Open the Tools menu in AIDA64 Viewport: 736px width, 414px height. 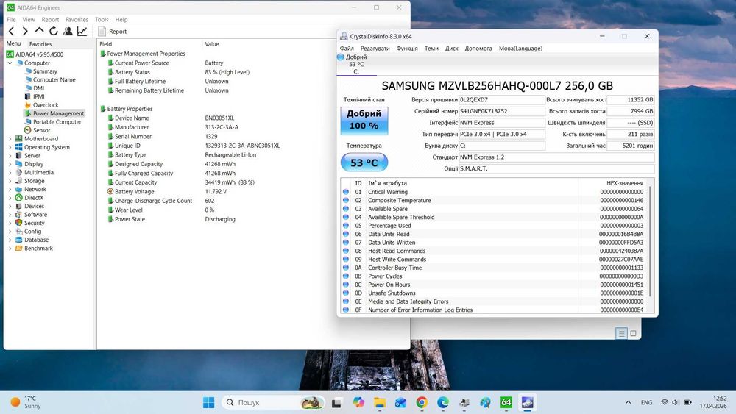[102, 20]
